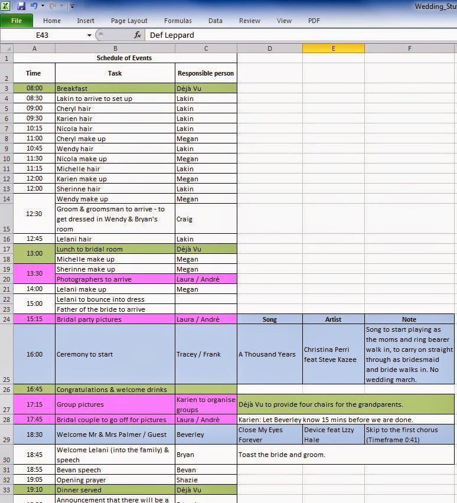Select the Craig cell
The image size is (457, 503).
pyautogui.click(x=206, y=219)
